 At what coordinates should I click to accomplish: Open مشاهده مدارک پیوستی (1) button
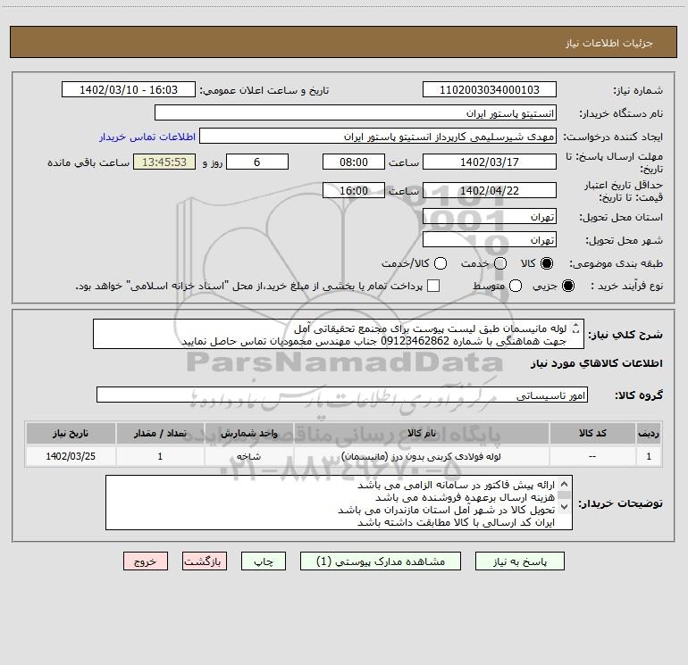pos(381,561)
